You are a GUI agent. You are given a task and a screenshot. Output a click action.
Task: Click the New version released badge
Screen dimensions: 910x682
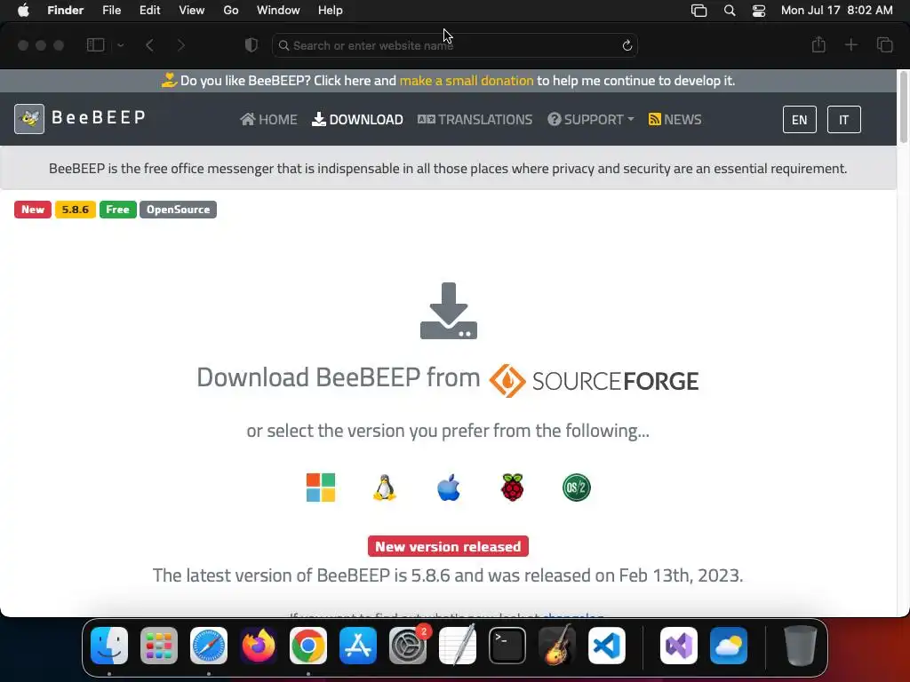tap(448, 546)
